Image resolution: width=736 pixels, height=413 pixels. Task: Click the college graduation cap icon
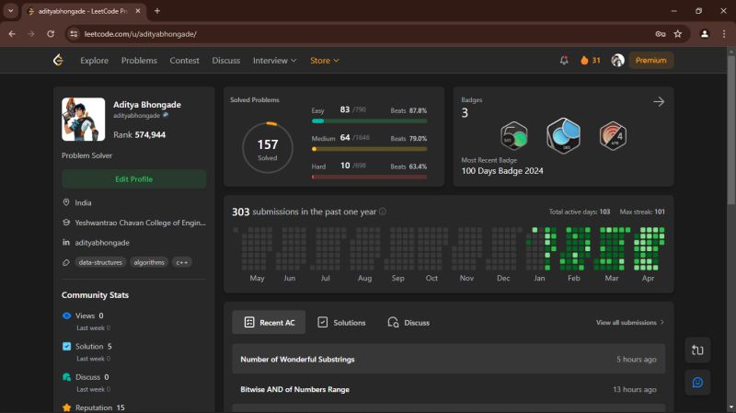click(x=66, y=223)
